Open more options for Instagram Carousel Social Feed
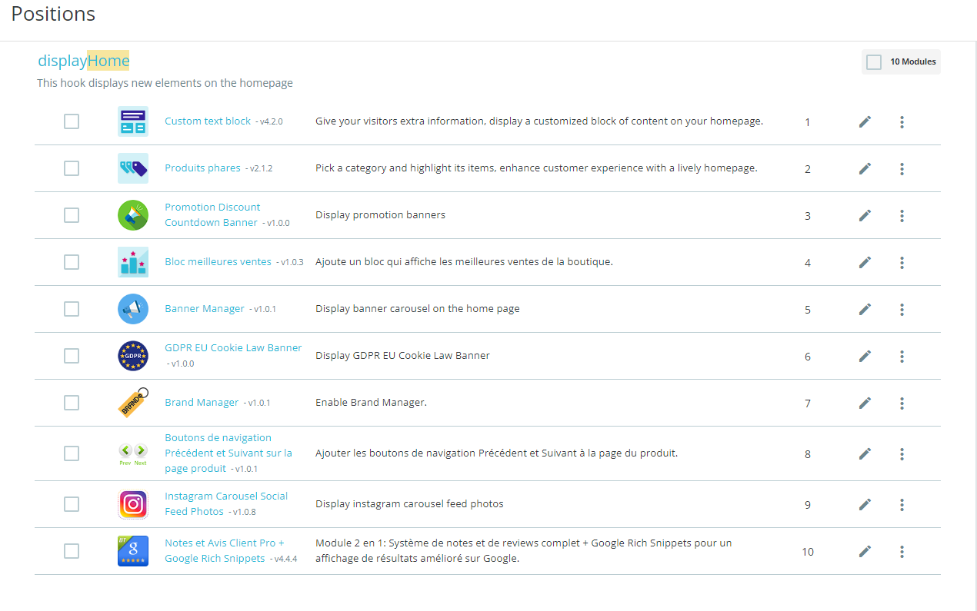 click(902, 504)
